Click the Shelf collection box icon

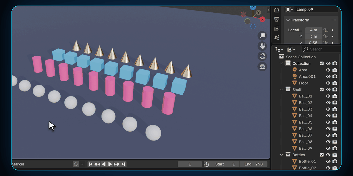click(288, 89)
